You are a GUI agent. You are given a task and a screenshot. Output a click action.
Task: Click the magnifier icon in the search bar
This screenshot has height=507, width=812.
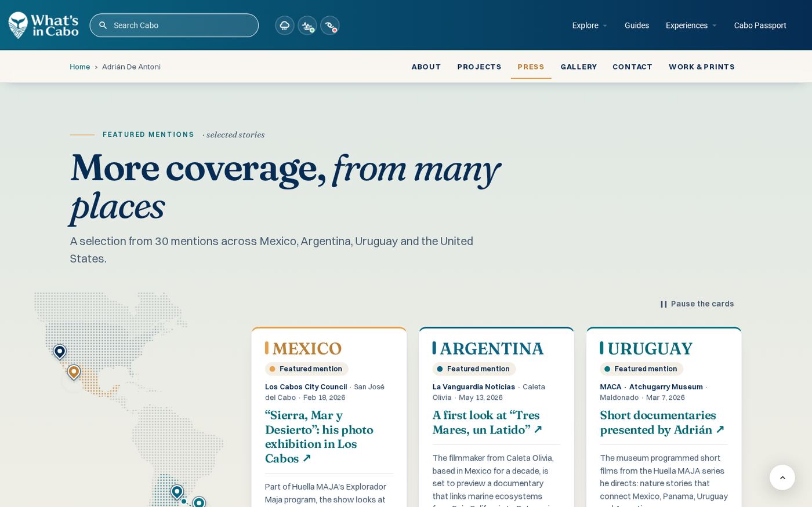[x=103, y=25]
